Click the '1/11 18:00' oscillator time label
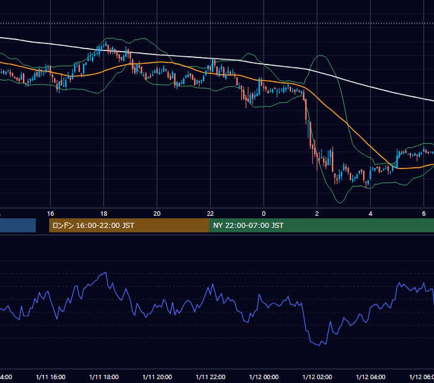The image size is (434, 383). pos(104,377)
